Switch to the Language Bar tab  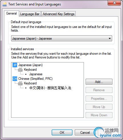pos(30,14)
